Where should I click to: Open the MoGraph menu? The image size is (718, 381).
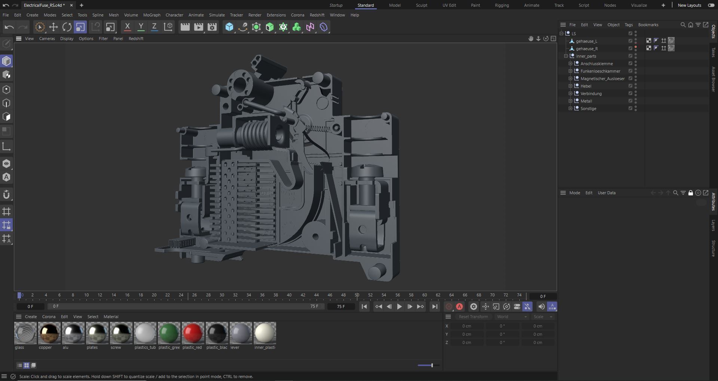click(x=152, y=15)
